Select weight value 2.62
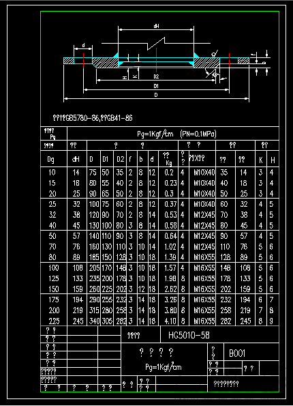The height and width of the screenshot is (406, 293). (170, 289)
